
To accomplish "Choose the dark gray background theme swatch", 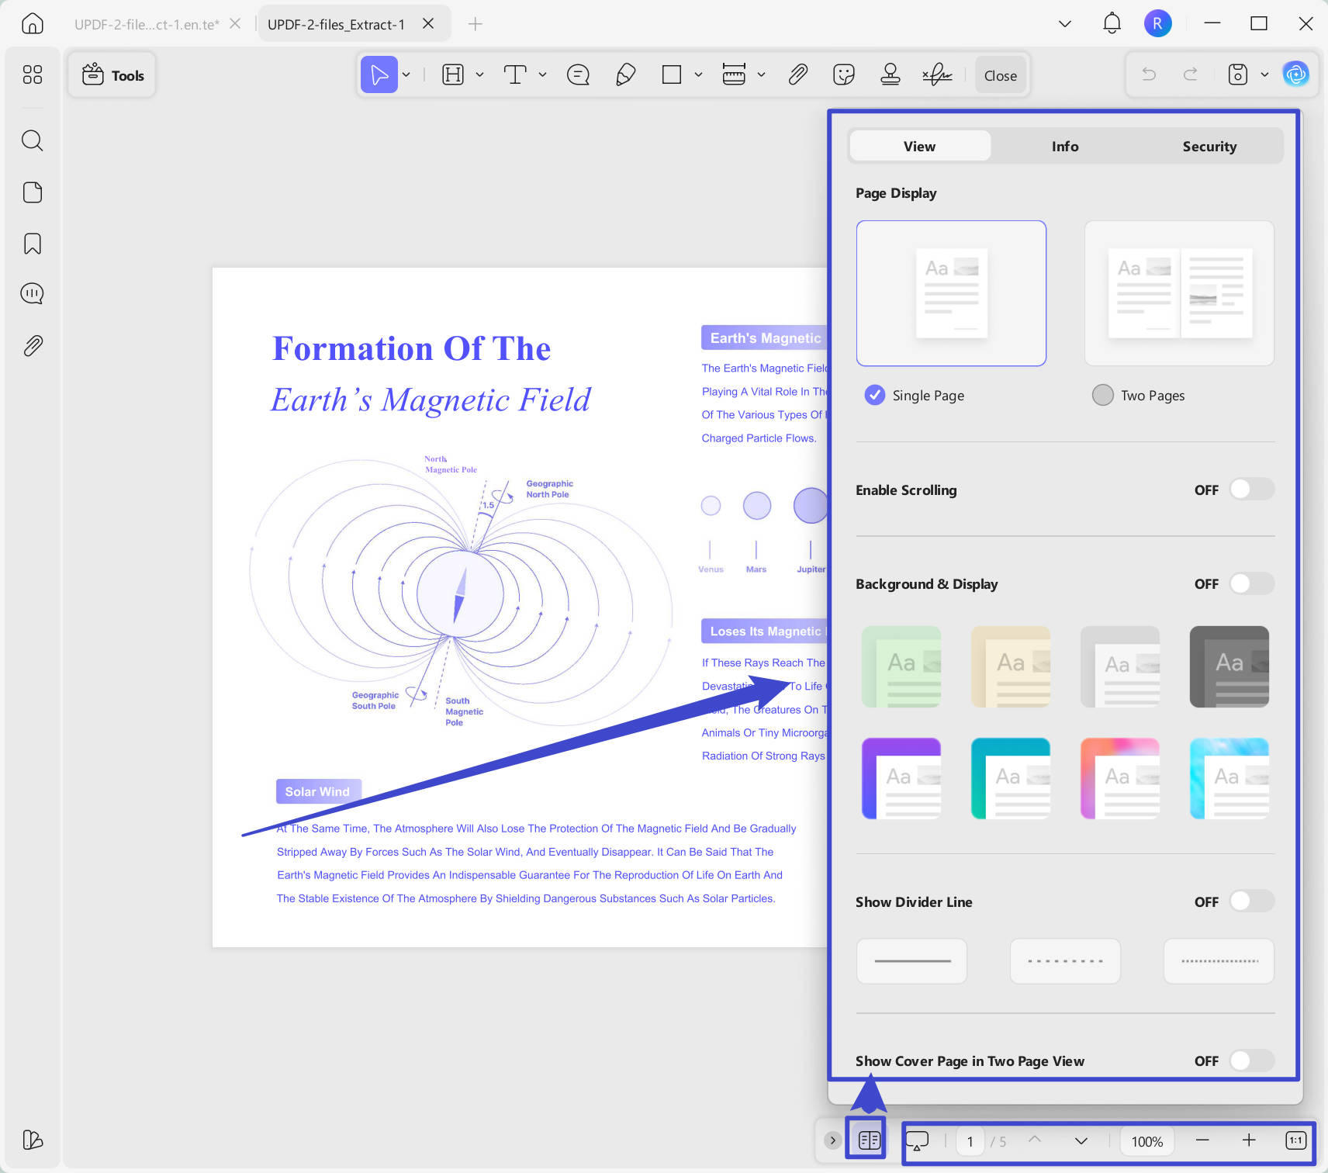I will 1229,666.
